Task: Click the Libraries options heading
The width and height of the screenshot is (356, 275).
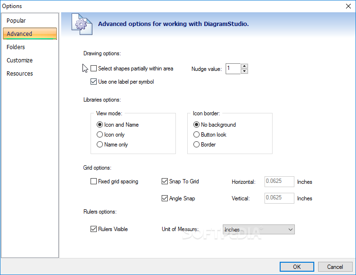Action: (102, 100)
